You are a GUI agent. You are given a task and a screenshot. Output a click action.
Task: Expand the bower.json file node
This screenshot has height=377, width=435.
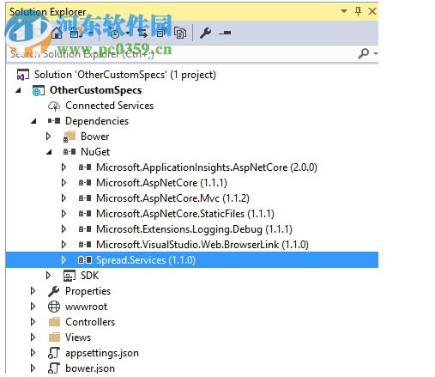tap(33, 368)
